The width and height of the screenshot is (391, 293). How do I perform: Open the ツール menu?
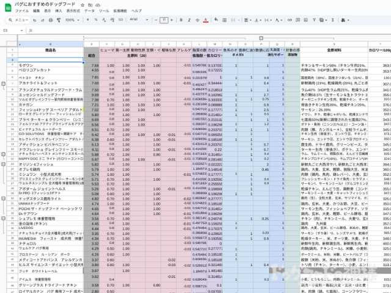pyautogui.click(x=104, y=11)
